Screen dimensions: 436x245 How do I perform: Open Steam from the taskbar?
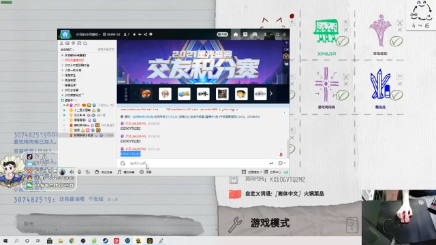click(105, 241)
